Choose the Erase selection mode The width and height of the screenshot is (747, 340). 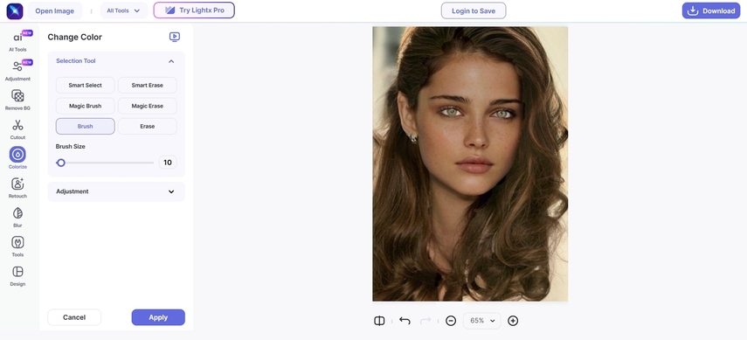(x=147, y=127)
